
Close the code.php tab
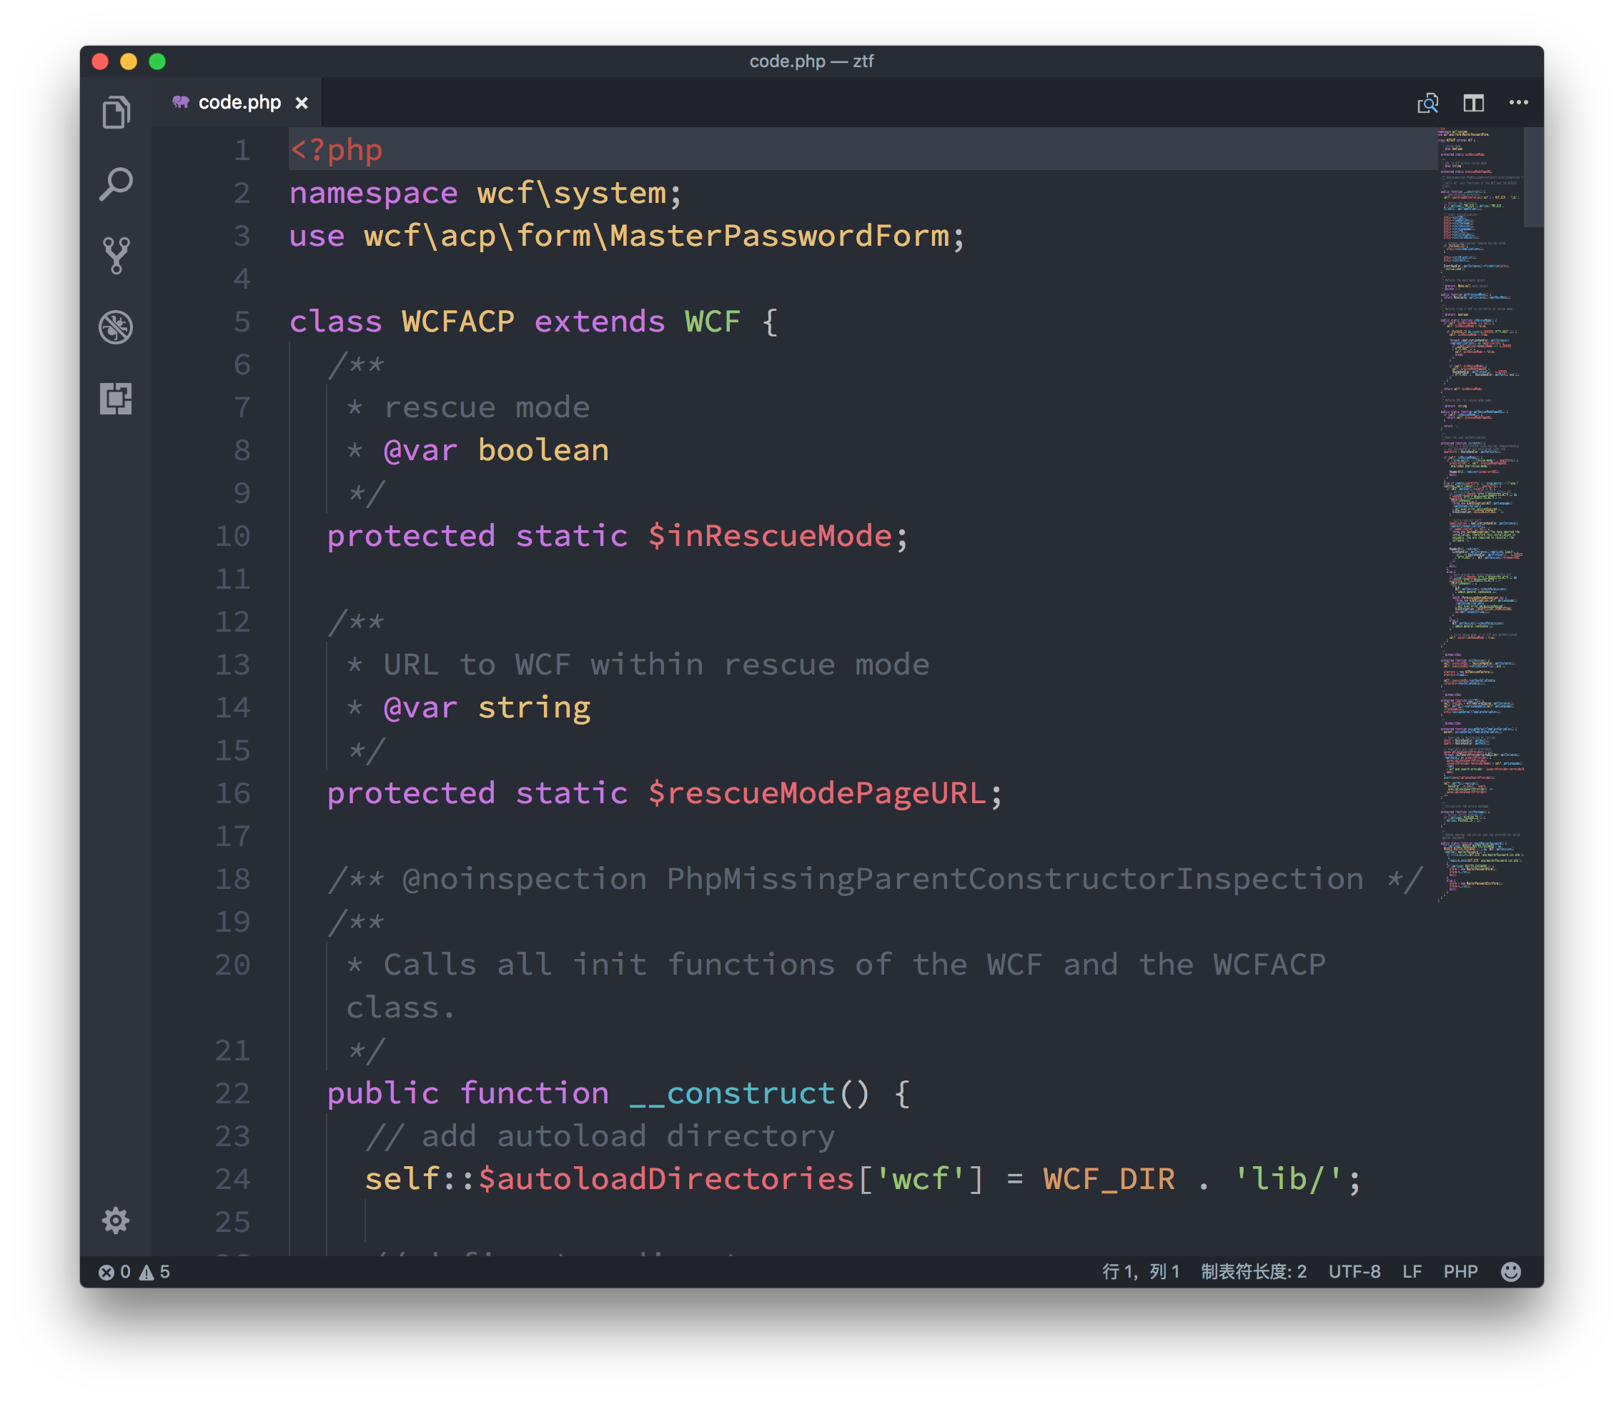pos(302,103)
